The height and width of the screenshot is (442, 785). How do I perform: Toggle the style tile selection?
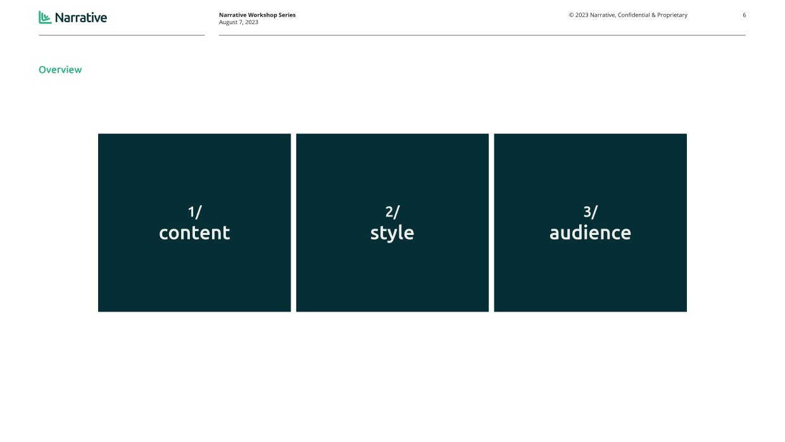[392, 222]
